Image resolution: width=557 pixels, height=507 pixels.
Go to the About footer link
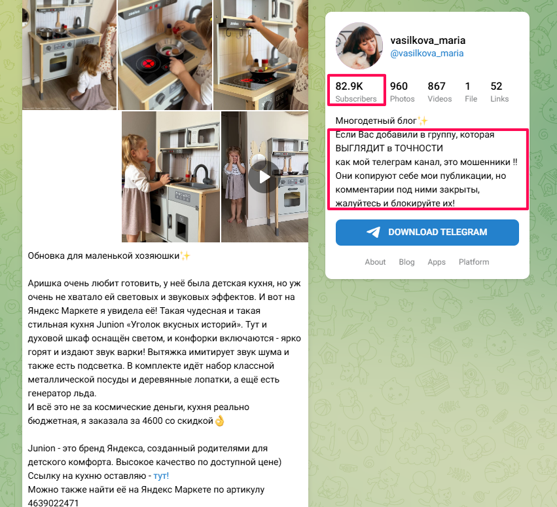point(375,262)
